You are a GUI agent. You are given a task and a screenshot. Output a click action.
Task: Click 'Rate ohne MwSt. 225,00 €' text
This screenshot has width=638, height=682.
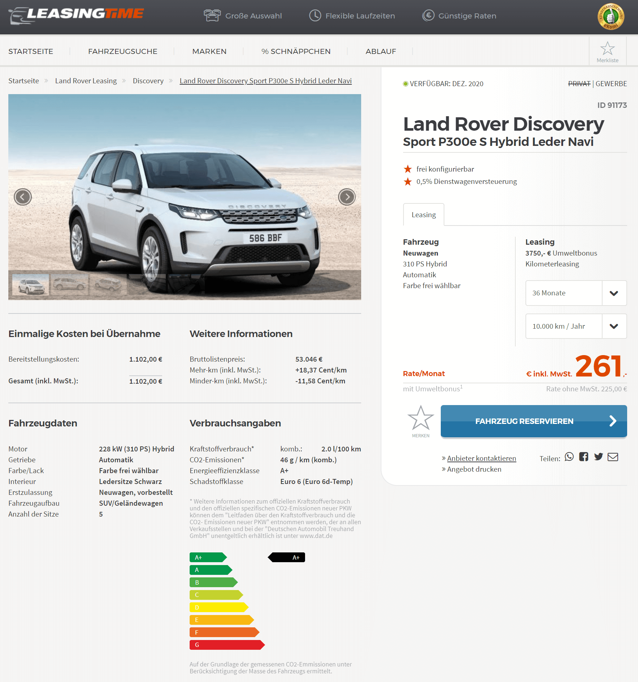click(x=586, y=389)
